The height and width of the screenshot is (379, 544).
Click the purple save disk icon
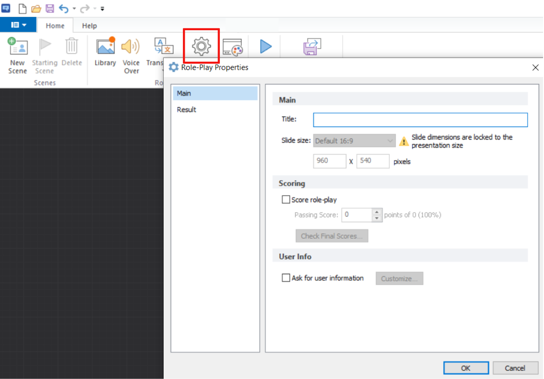(50, 8)
